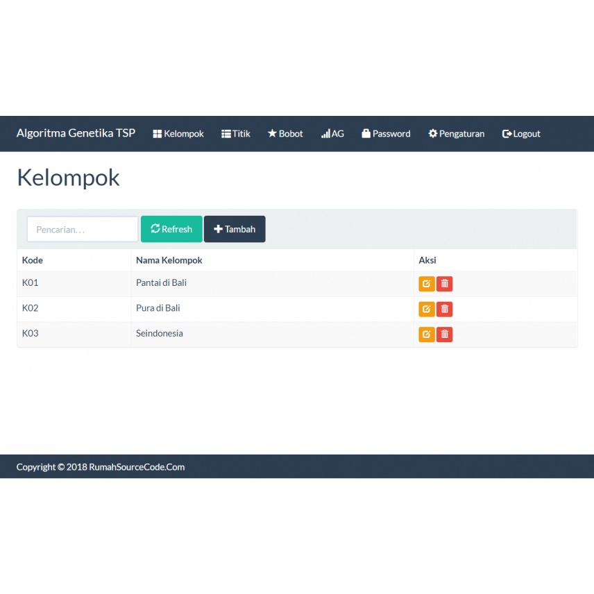Viewport: 594px width, 594px height.
Task: Go to the Titik page
Action: point(236,134)
